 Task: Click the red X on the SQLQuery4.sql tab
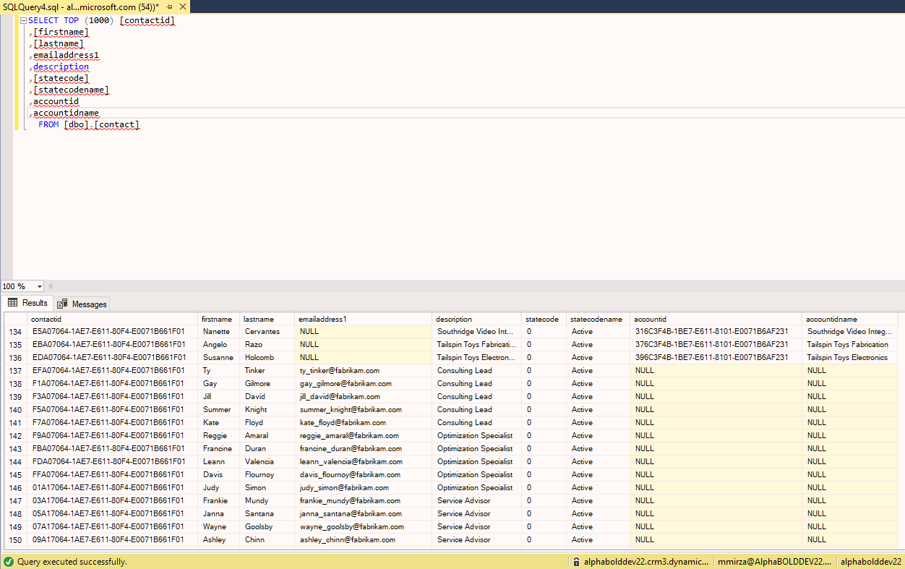point(181,7)
